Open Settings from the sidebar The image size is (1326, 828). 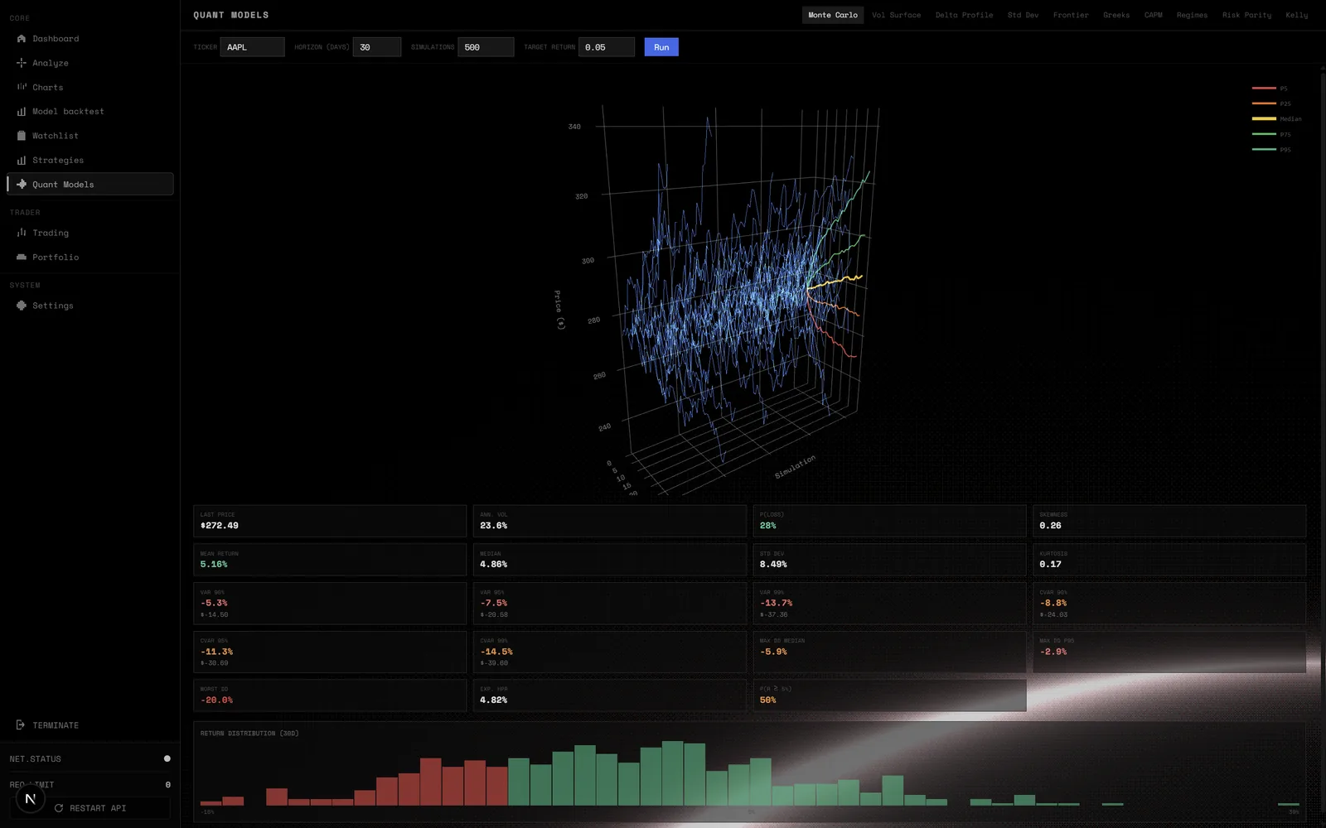[x=90, y=306]
